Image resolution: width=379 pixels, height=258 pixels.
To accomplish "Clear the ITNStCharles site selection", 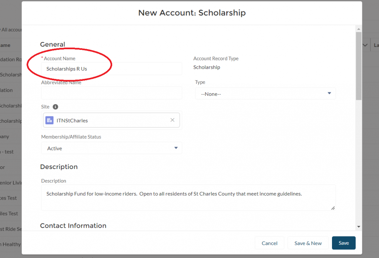I will pyautogui.click(x=172, y=120).
